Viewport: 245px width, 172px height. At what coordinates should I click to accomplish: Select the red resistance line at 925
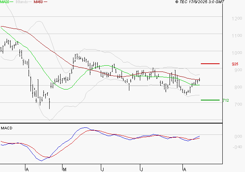pos(210,63)
